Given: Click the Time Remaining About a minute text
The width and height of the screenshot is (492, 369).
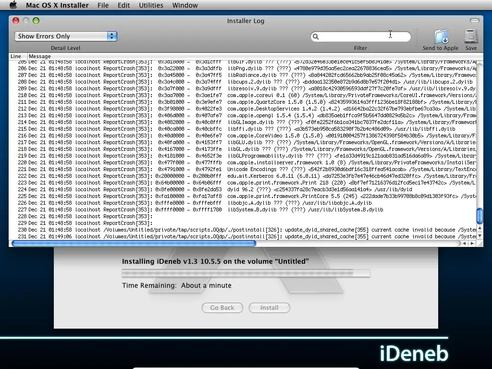Looking at the screenshot, I should coord(177,285).
